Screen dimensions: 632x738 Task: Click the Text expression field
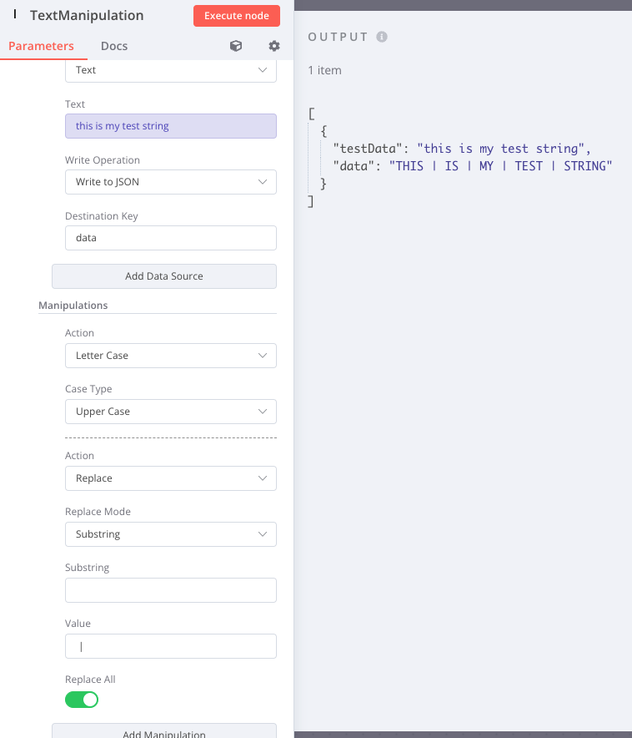click(x=171, y=126)
